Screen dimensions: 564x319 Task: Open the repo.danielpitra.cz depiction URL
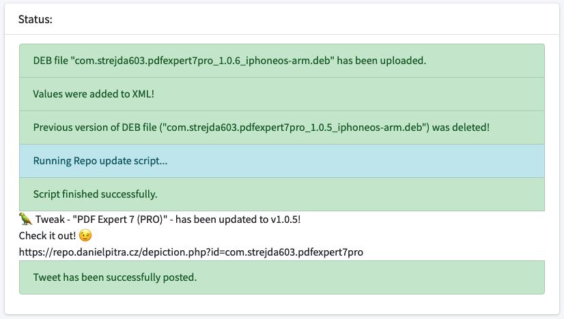pyautogui.click(x=191, y=252)
